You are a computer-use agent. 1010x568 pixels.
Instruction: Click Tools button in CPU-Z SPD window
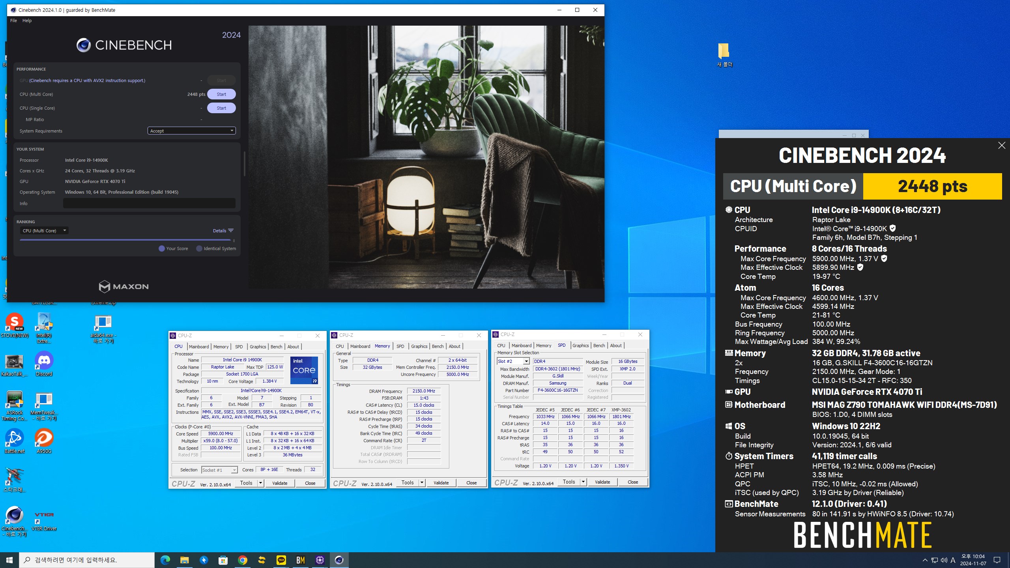(x=569, y=482)
